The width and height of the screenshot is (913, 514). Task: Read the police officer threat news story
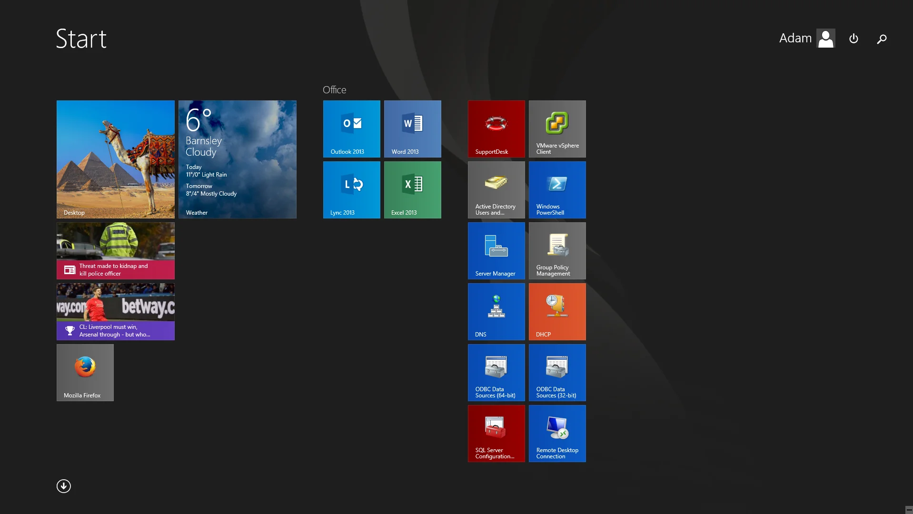(x=115, y=250)
